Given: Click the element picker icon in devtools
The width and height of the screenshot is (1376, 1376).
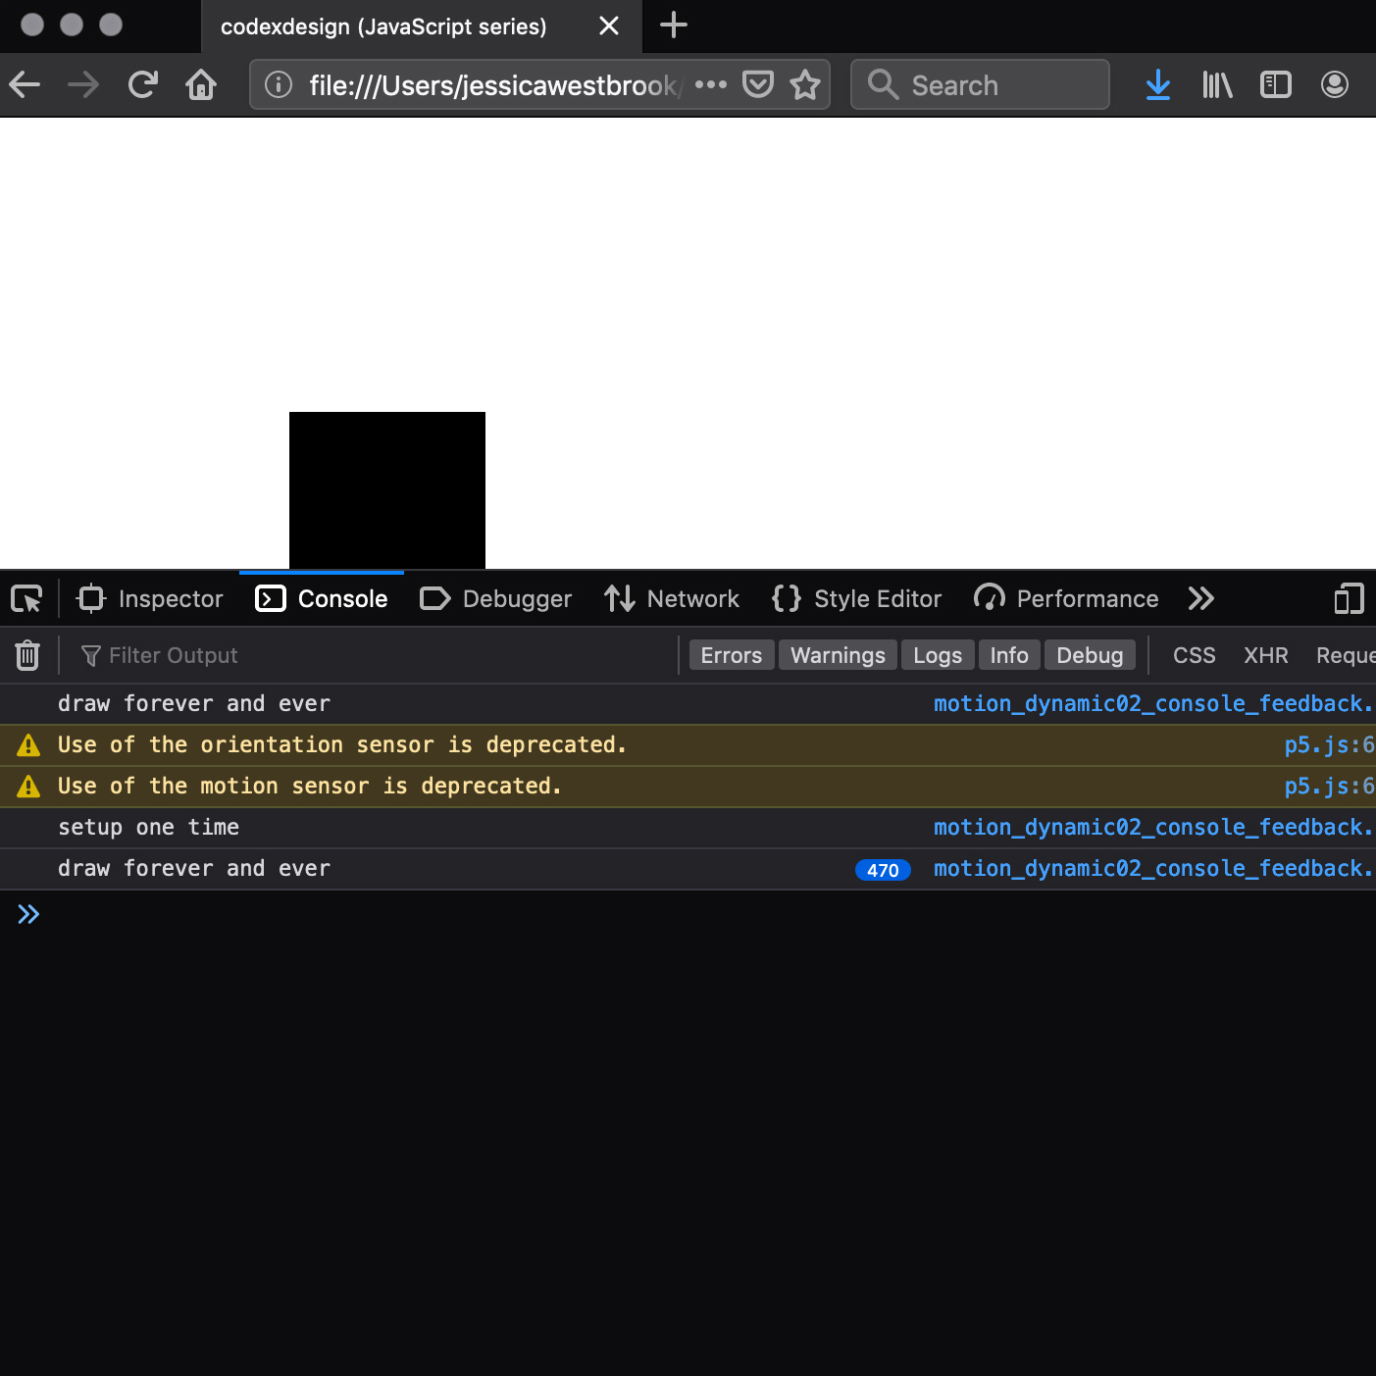Looking at the screenshot, I should (26, 598).
